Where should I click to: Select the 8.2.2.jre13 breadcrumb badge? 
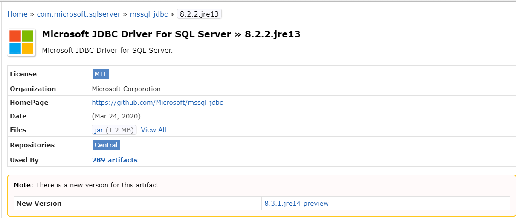click(x=199, y=14)
